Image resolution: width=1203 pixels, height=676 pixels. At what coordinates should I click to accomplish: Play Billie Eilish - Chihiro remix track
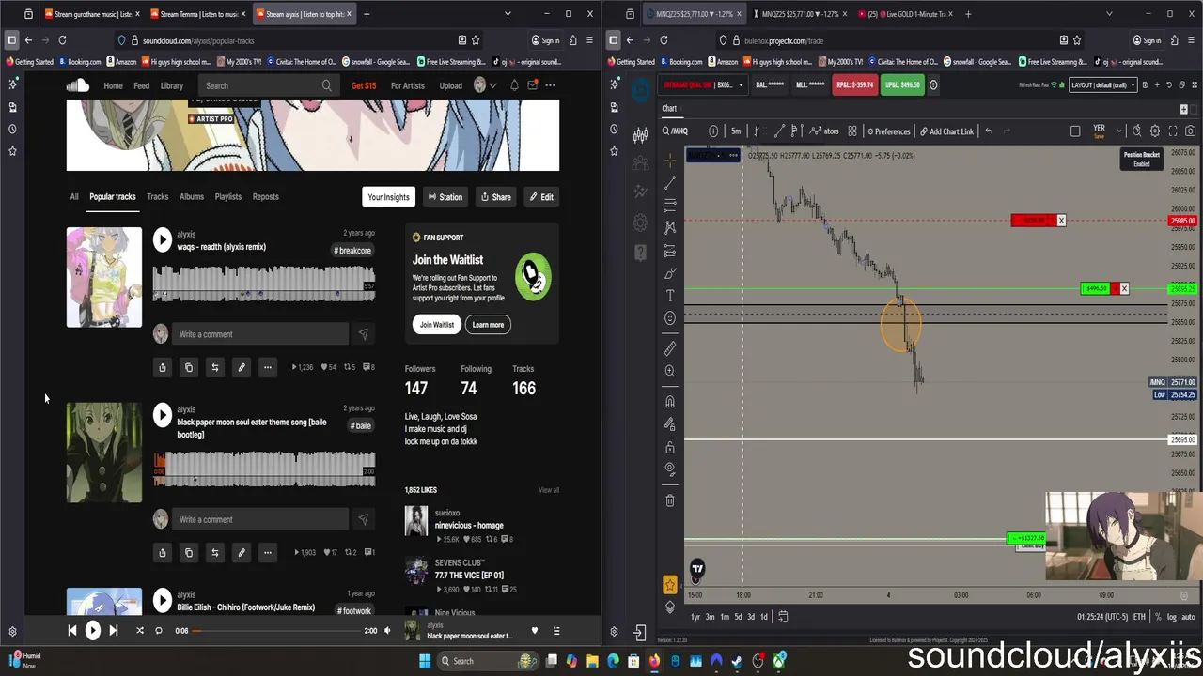point(163,600)
